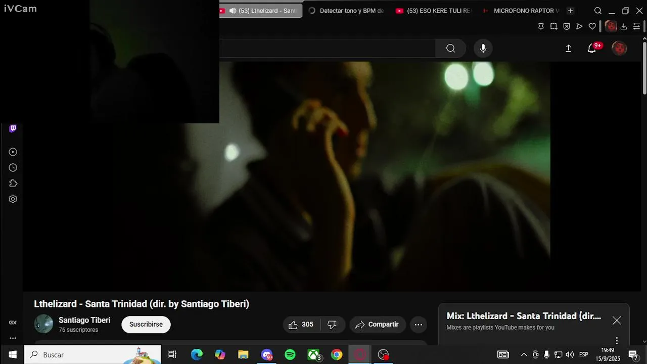Open Discord from the taskbar
Viewport: 647px width, 364px height.
click(267, 354)
